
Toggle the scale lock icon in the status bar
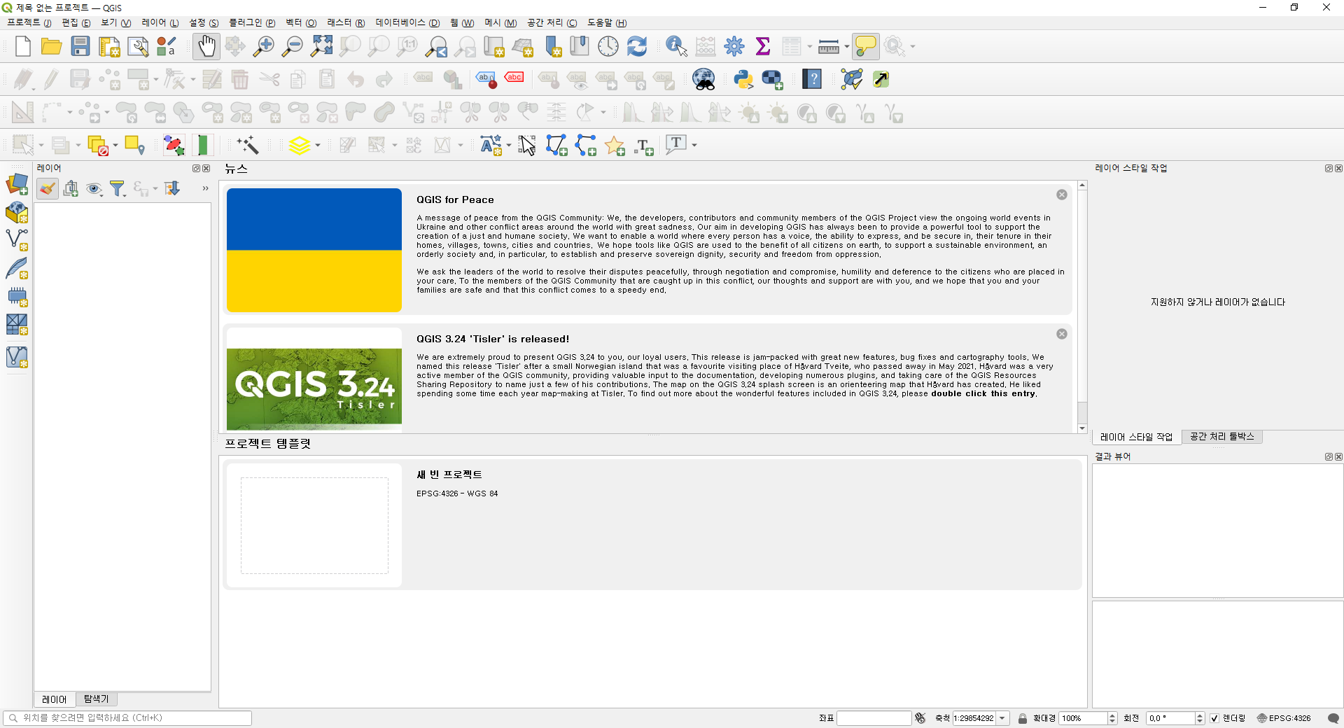pos(1023,718)
